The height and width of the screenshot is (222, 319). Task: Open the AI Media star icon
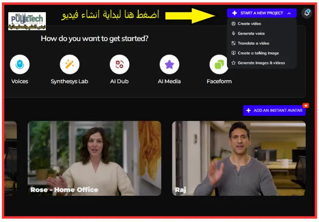169,64
